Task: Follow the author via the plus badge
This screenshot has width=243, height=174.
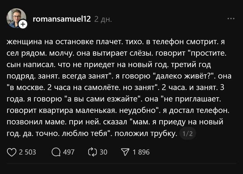Action: point(23,24)
